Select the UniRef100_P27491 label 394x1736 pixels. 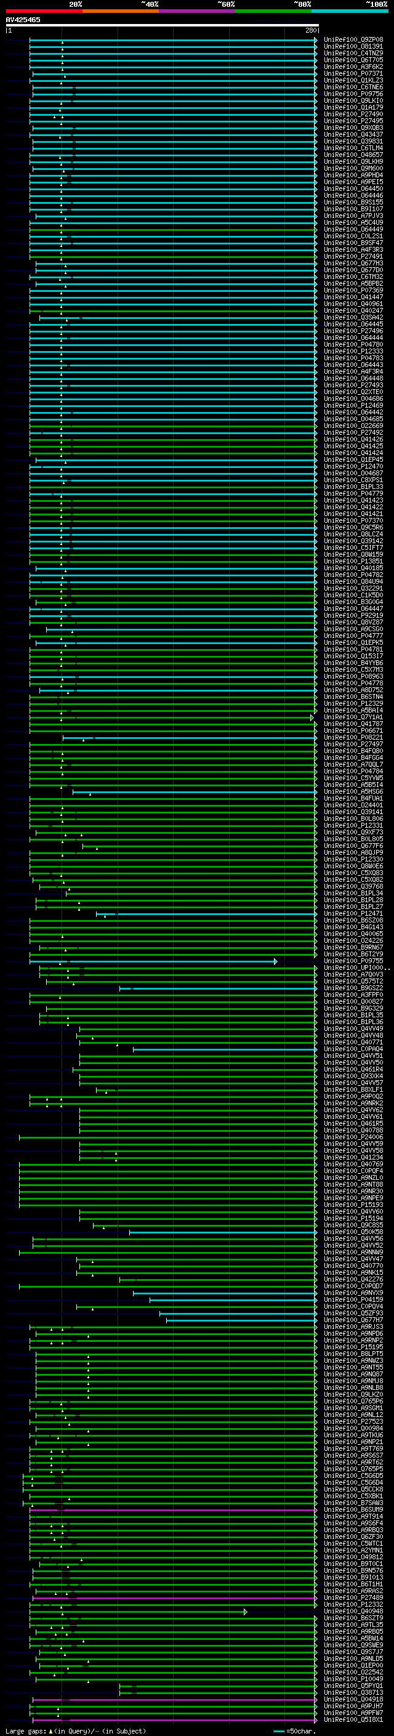353,256
